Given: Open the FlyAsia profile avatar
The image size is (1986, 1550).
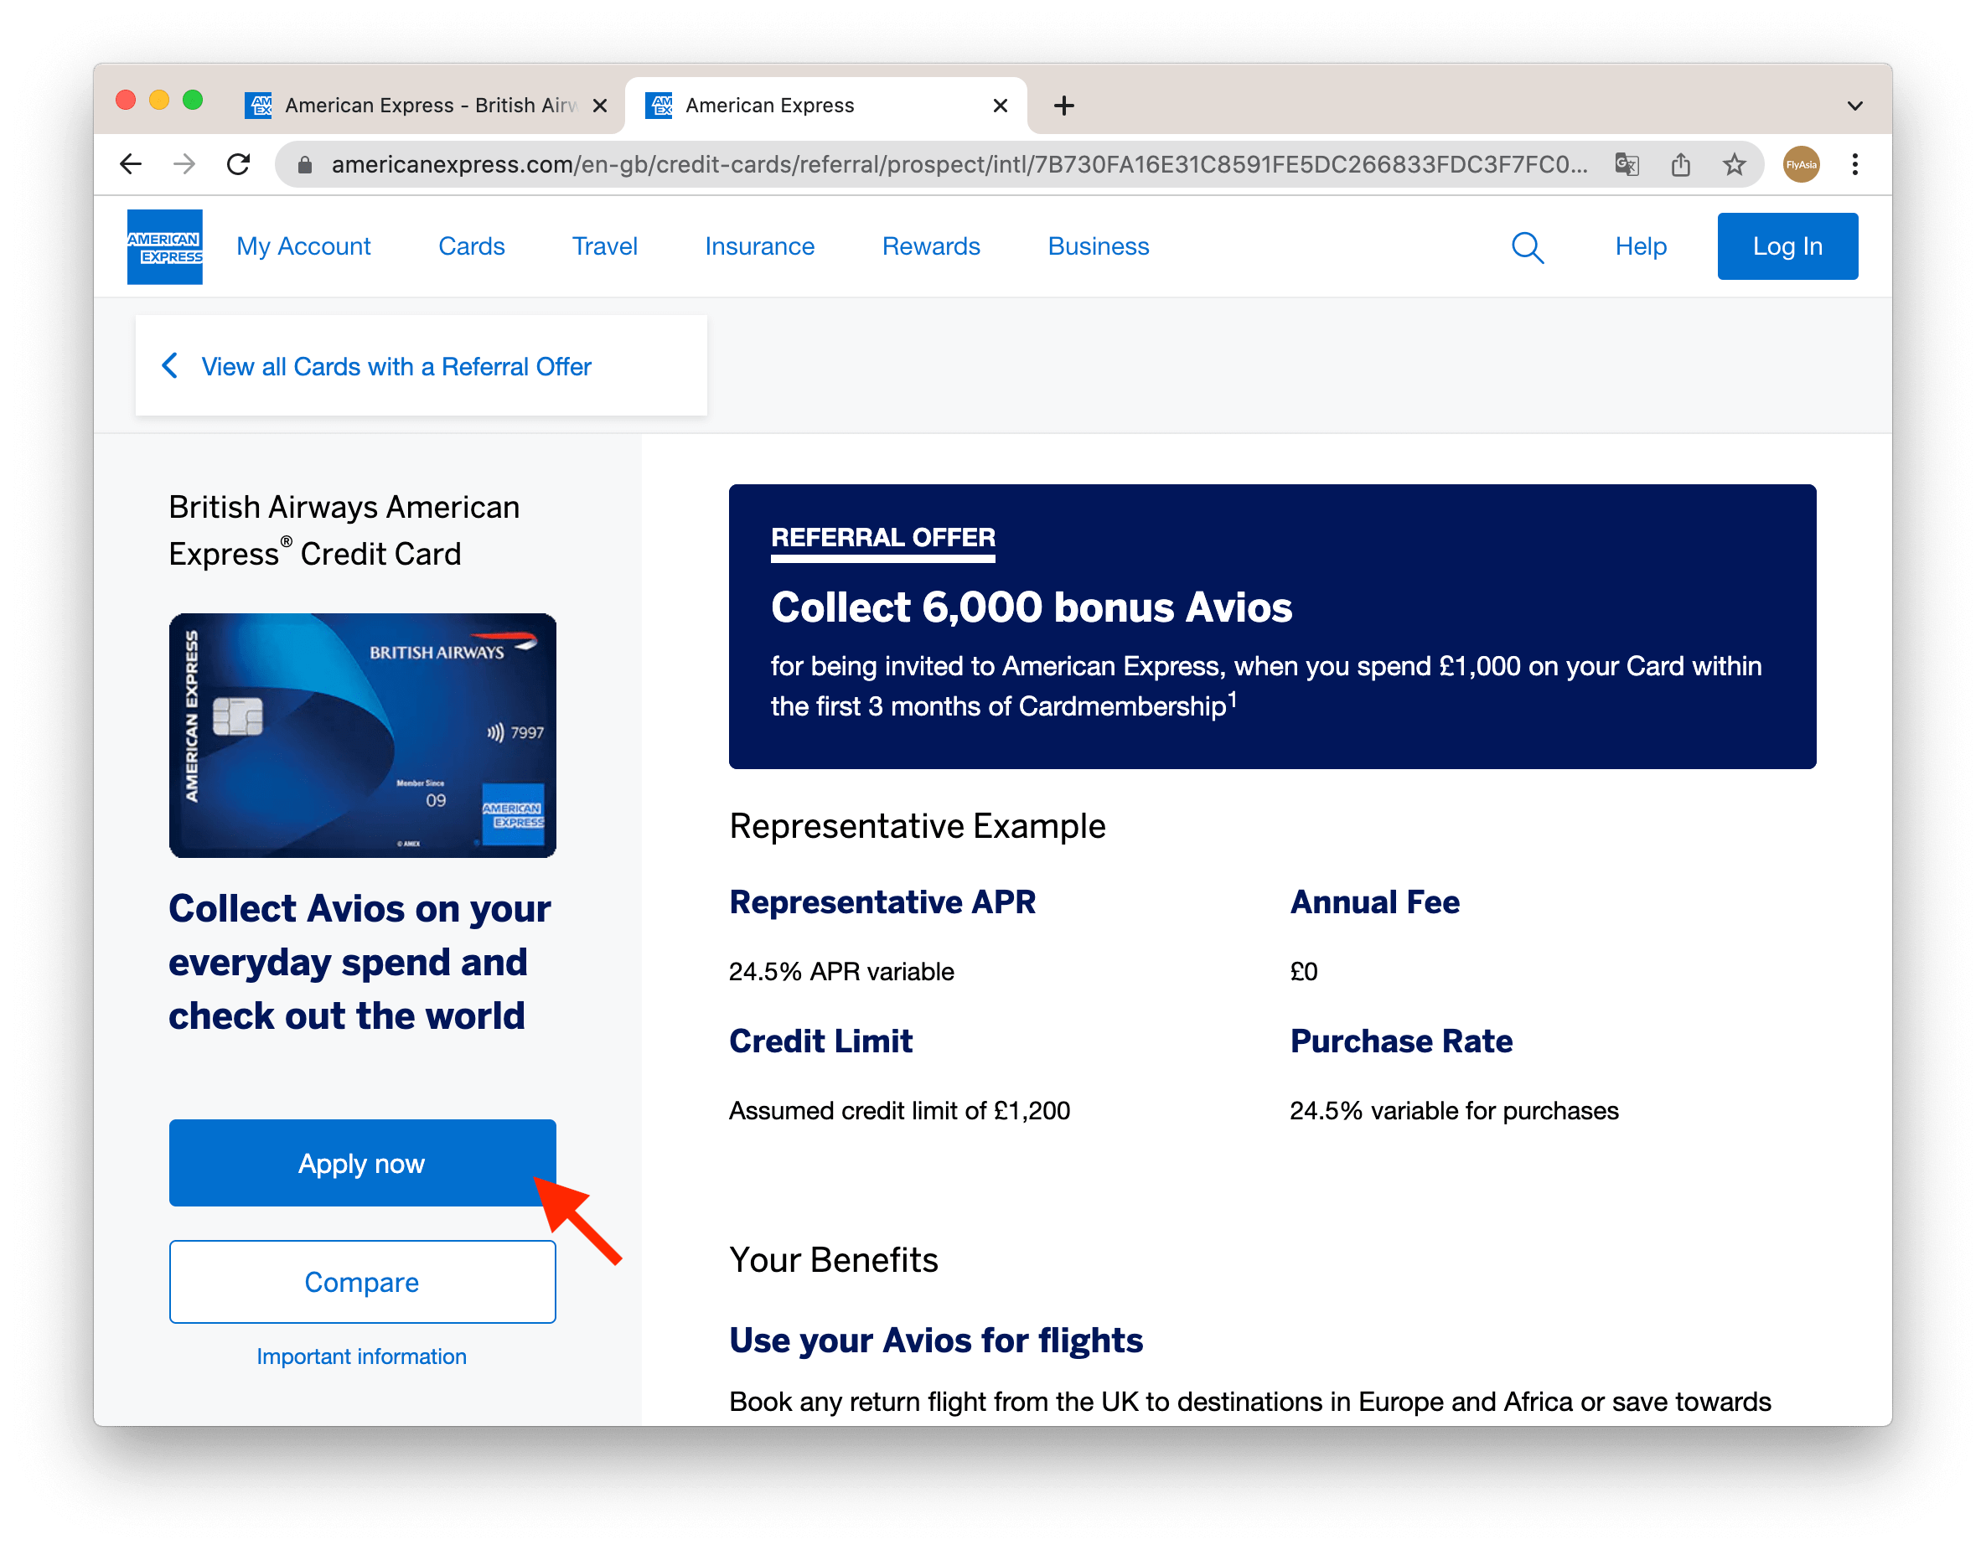Looking at the screenshot, I should [1801, 164].
